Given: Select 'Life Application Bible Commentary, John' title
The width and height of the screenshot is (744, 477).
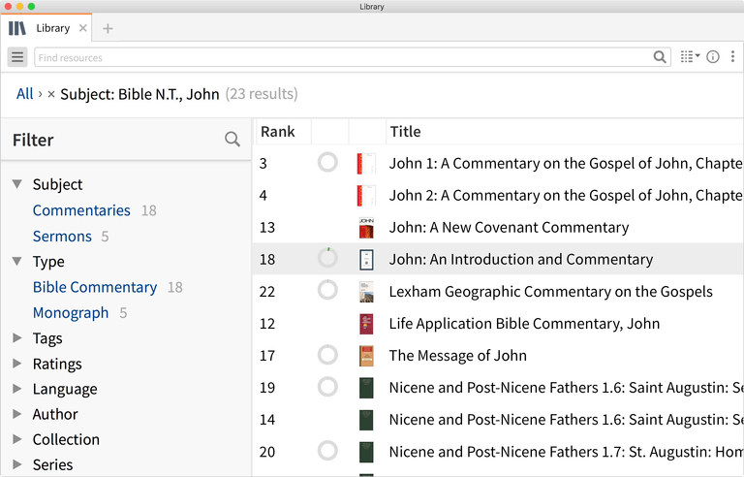Looking at the screenshot, I should click(x=524, y=324).
